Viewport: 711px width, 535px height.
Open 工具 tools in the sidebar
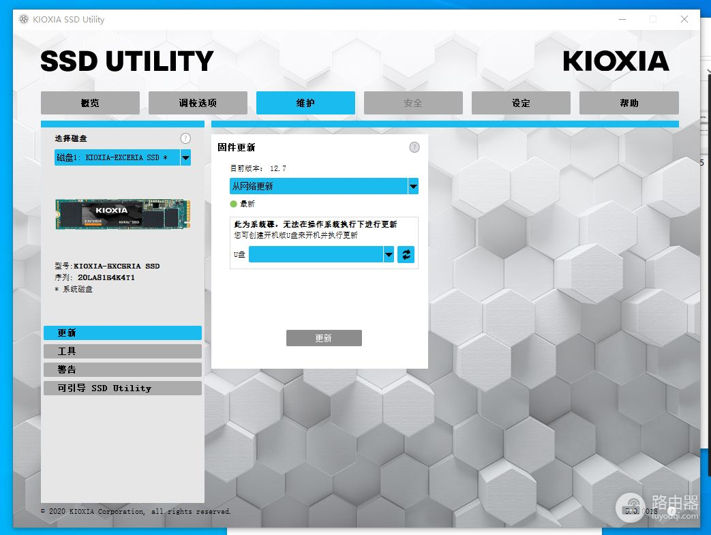point(123,352)
